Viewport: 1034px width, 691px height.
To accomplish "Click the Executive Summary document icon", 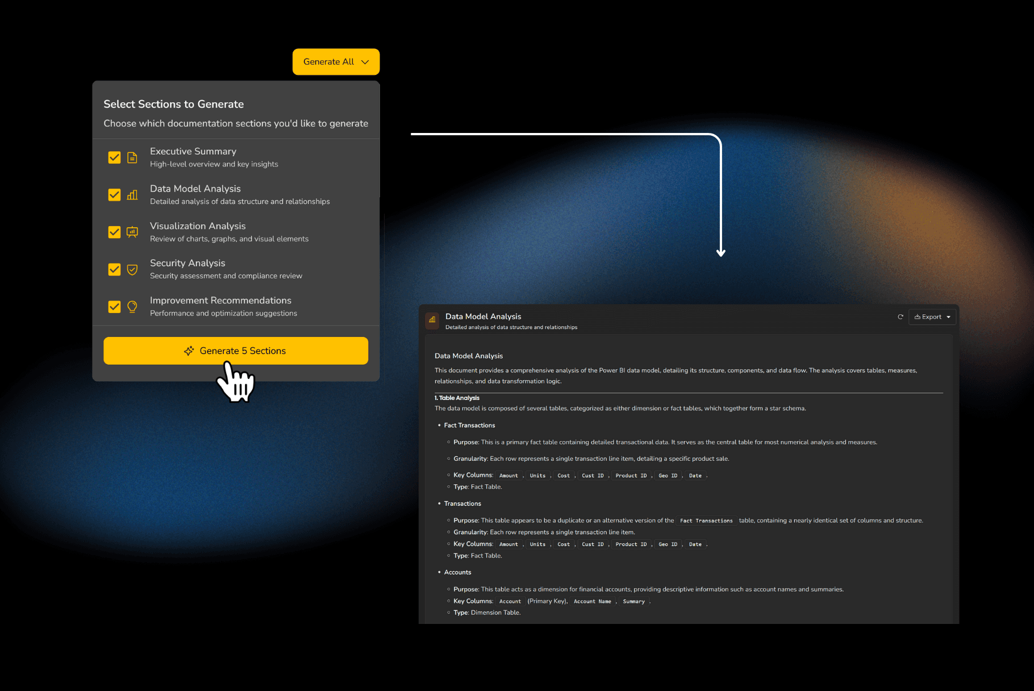I will click(132, 157).
